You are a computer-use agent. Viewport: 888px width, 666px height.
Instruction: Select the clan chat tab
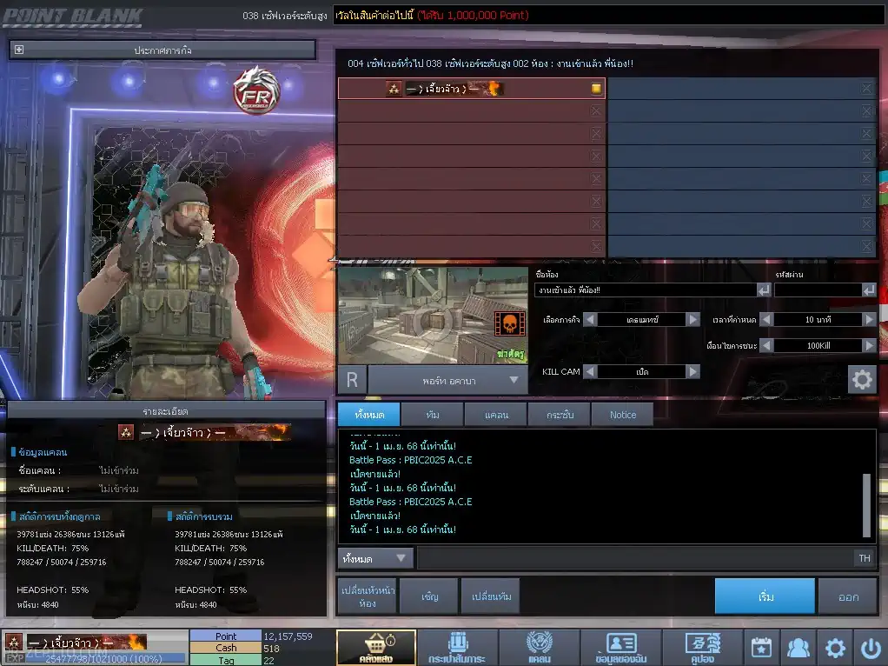496,415
